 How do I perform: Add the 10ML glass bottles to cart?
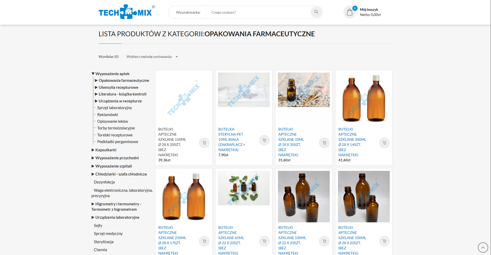tap(324, 143)
